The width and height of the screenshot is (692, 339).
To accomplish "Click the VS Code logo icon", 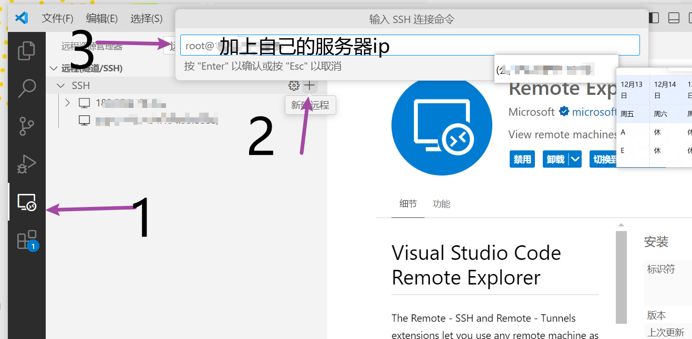I will (22, 18).
